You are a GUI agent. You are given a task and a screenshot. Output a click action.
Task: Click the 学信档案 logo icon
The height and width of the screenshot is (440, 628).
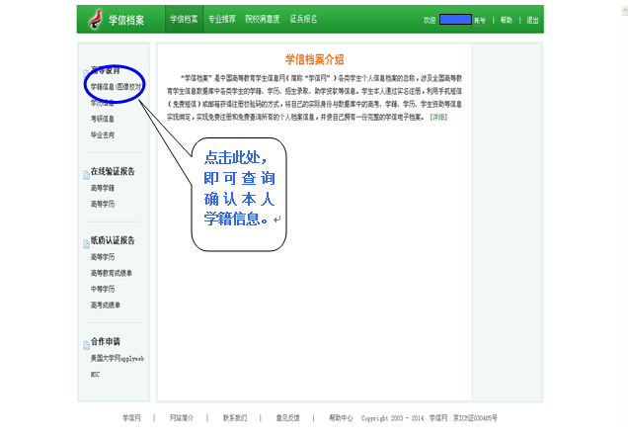95,19
